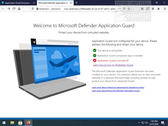Click the laptop with airplane illustration

coord(50,69)
